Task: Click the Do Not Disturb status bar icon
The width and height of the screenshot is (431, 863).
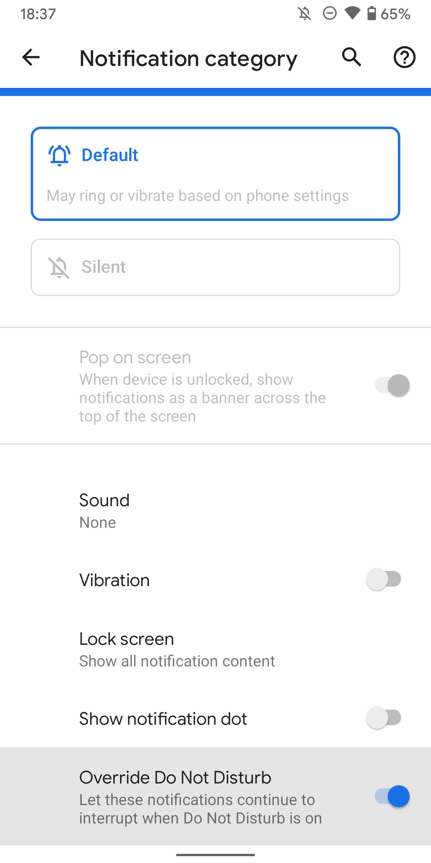Action: [330, 13]
